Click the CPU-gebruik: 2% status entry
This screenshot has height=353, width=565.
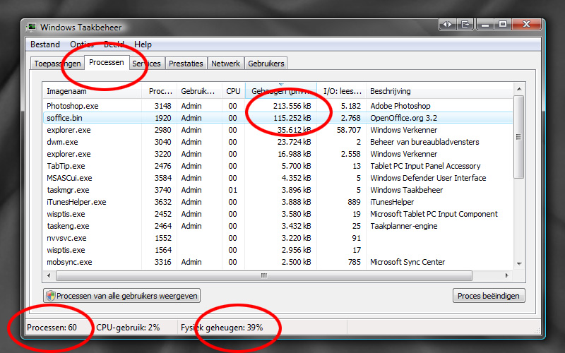click(x=128, y=328)
